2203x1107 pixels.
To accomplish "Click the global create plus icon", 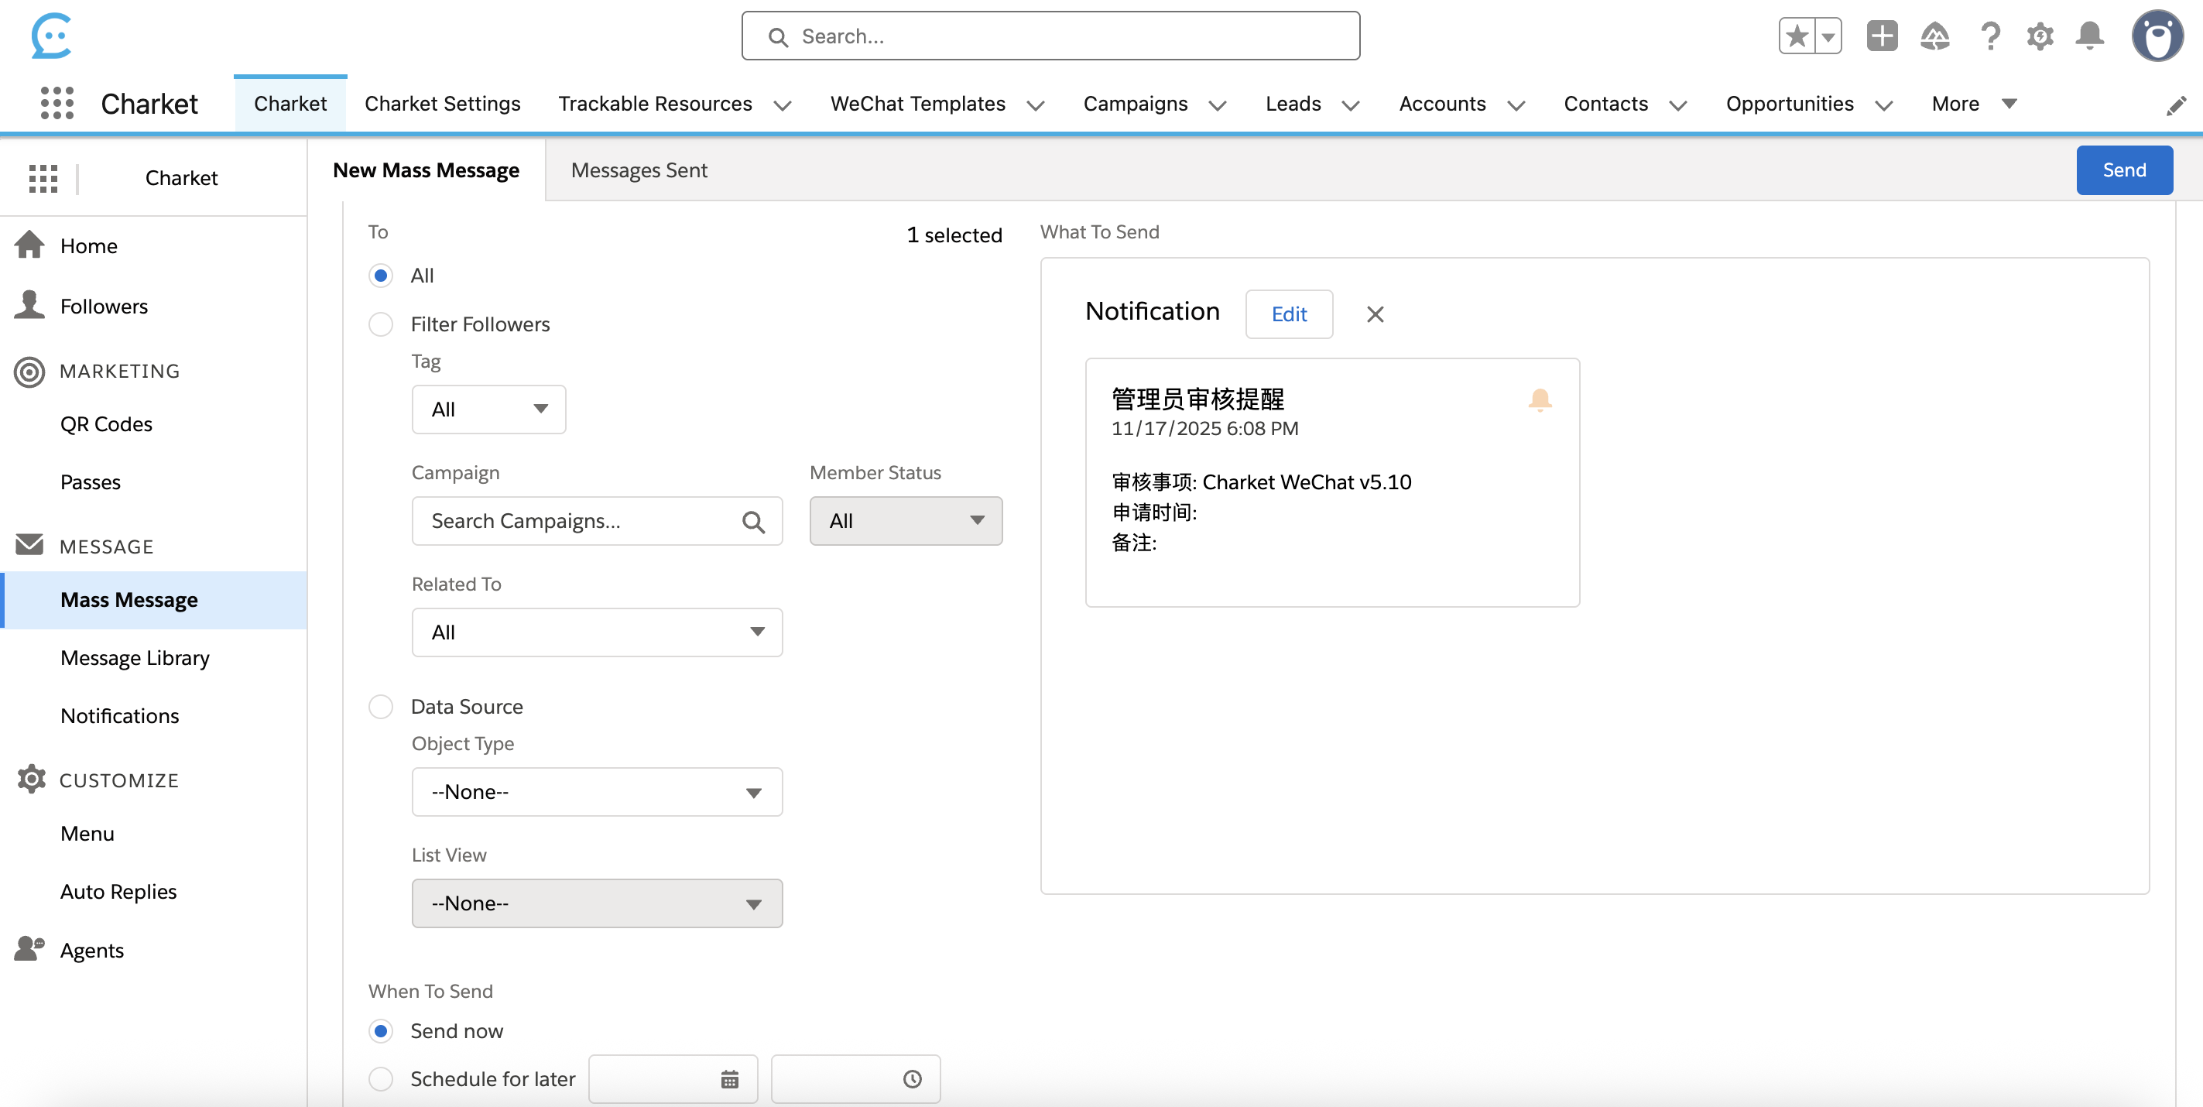I will click(x=1882, y=36).
